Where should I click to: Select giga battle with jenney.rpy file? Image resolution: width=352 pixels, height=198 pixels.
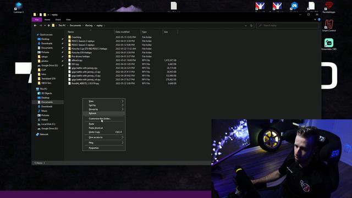(84, 68)
